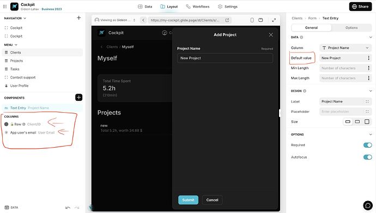Expand the Viewing as Gideon user selector
The width and height of the screenshot is (376, 213).
pyautogui.click(x=115, y=20)
